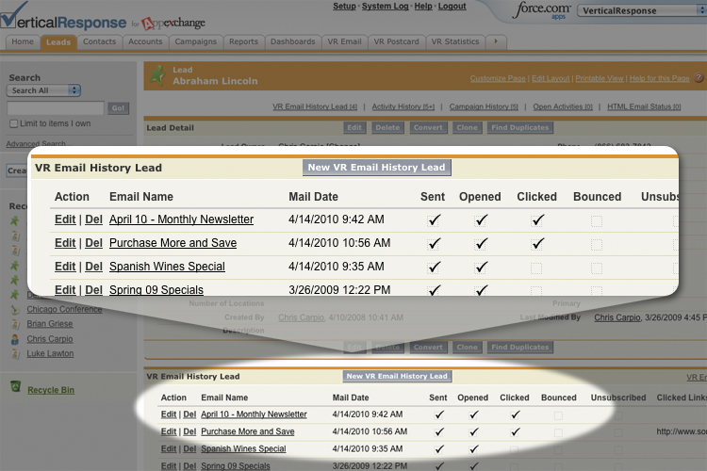
Task: Click the Chicago Conference campaign icon
Action: pyautogui.click(x=14, y=309)
